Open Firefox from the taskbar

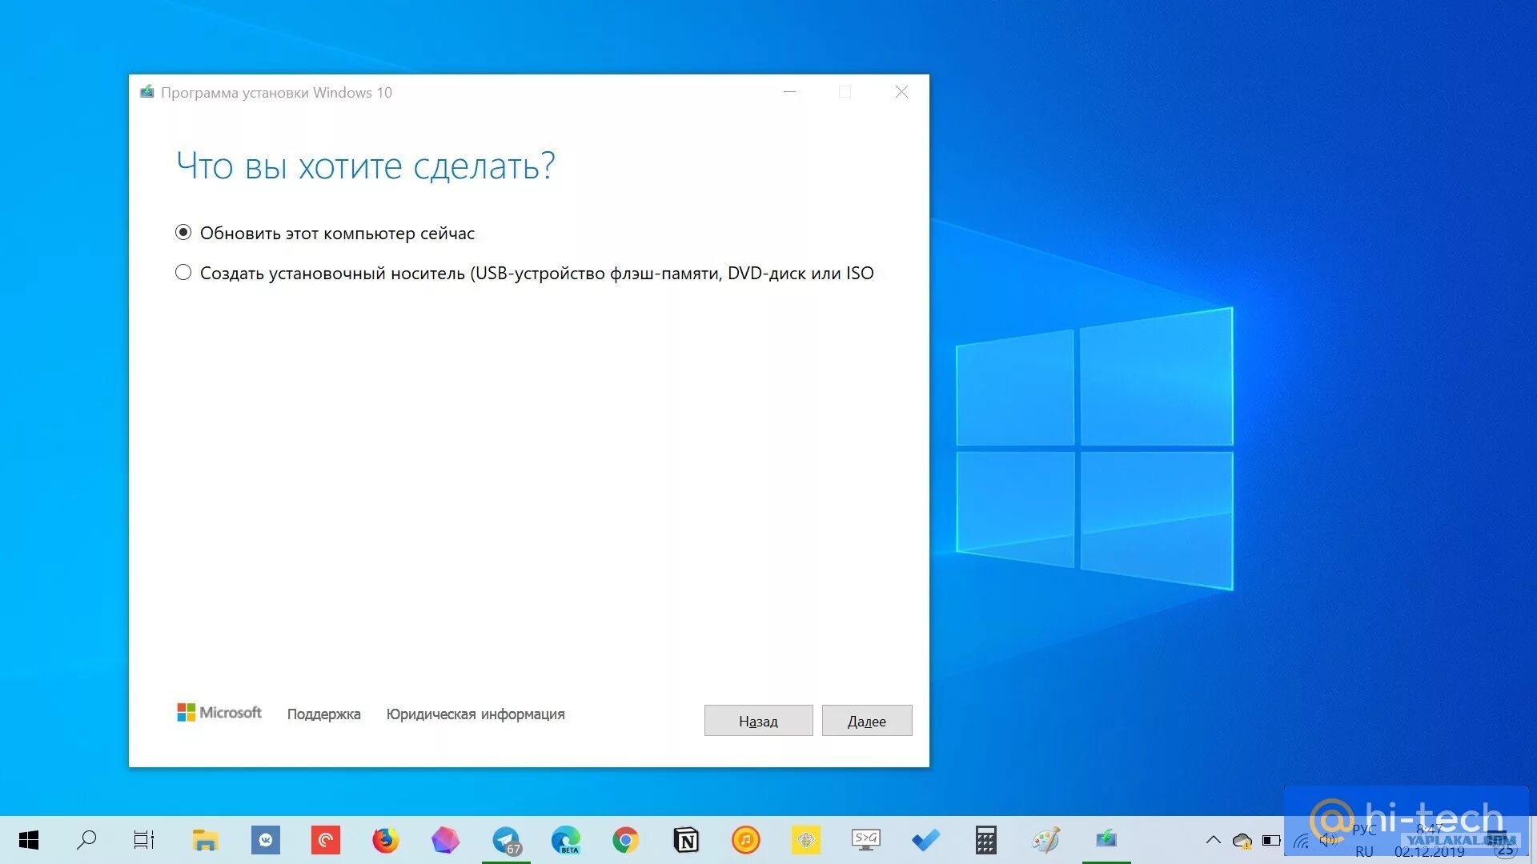pyautogui.click(x=385, y=840)
